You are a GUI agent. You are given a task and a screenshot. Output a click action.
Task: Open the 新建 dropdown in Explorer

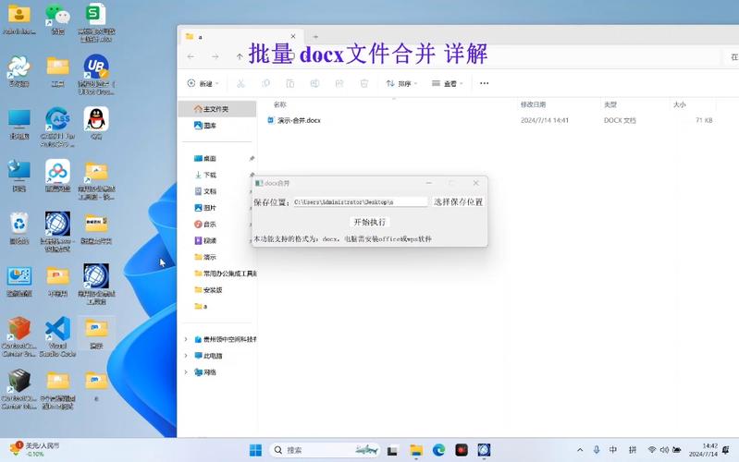pos(203,83)
